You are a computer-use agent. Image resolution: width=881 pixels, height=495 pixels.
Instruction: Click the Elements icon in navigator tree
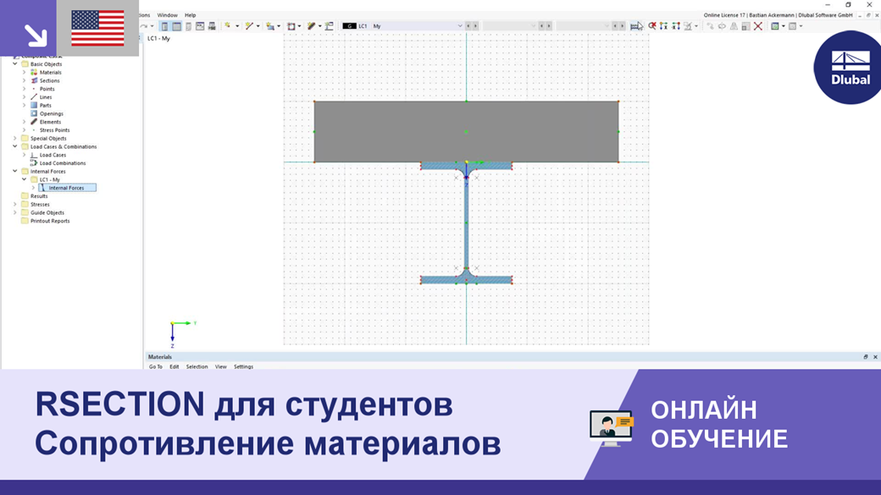click(34, 122)
